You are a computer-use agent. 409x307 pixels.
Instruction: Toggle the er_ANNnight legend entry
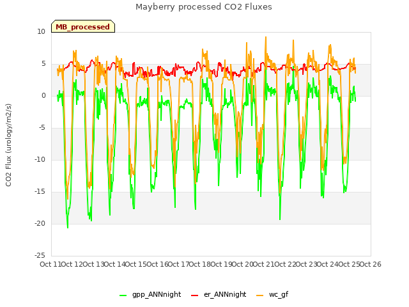tap(219, 295)
